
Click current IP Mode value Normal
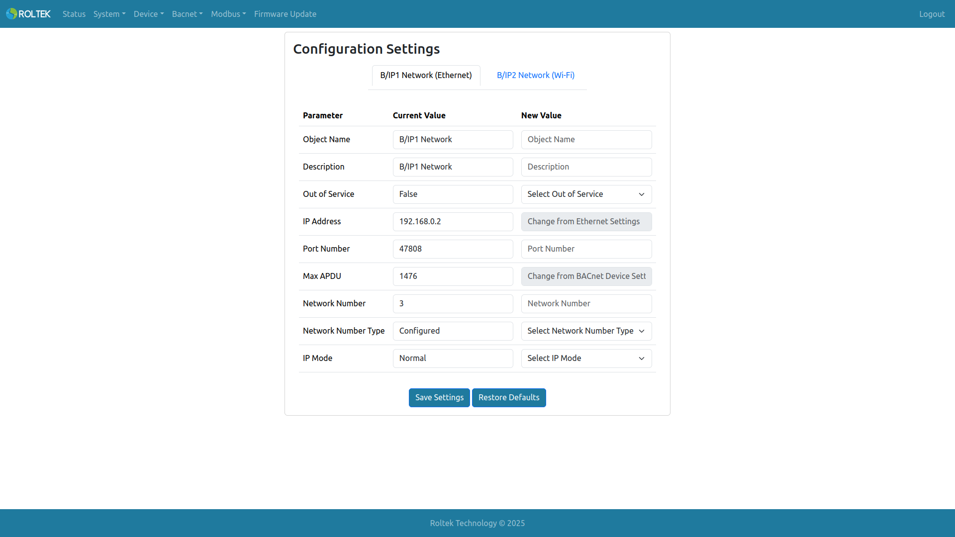[453, 358]
